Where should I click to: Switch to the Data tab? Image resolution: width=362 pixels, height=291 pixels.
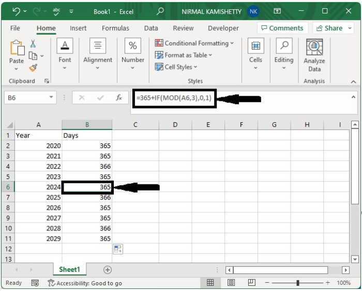point(151,28)
